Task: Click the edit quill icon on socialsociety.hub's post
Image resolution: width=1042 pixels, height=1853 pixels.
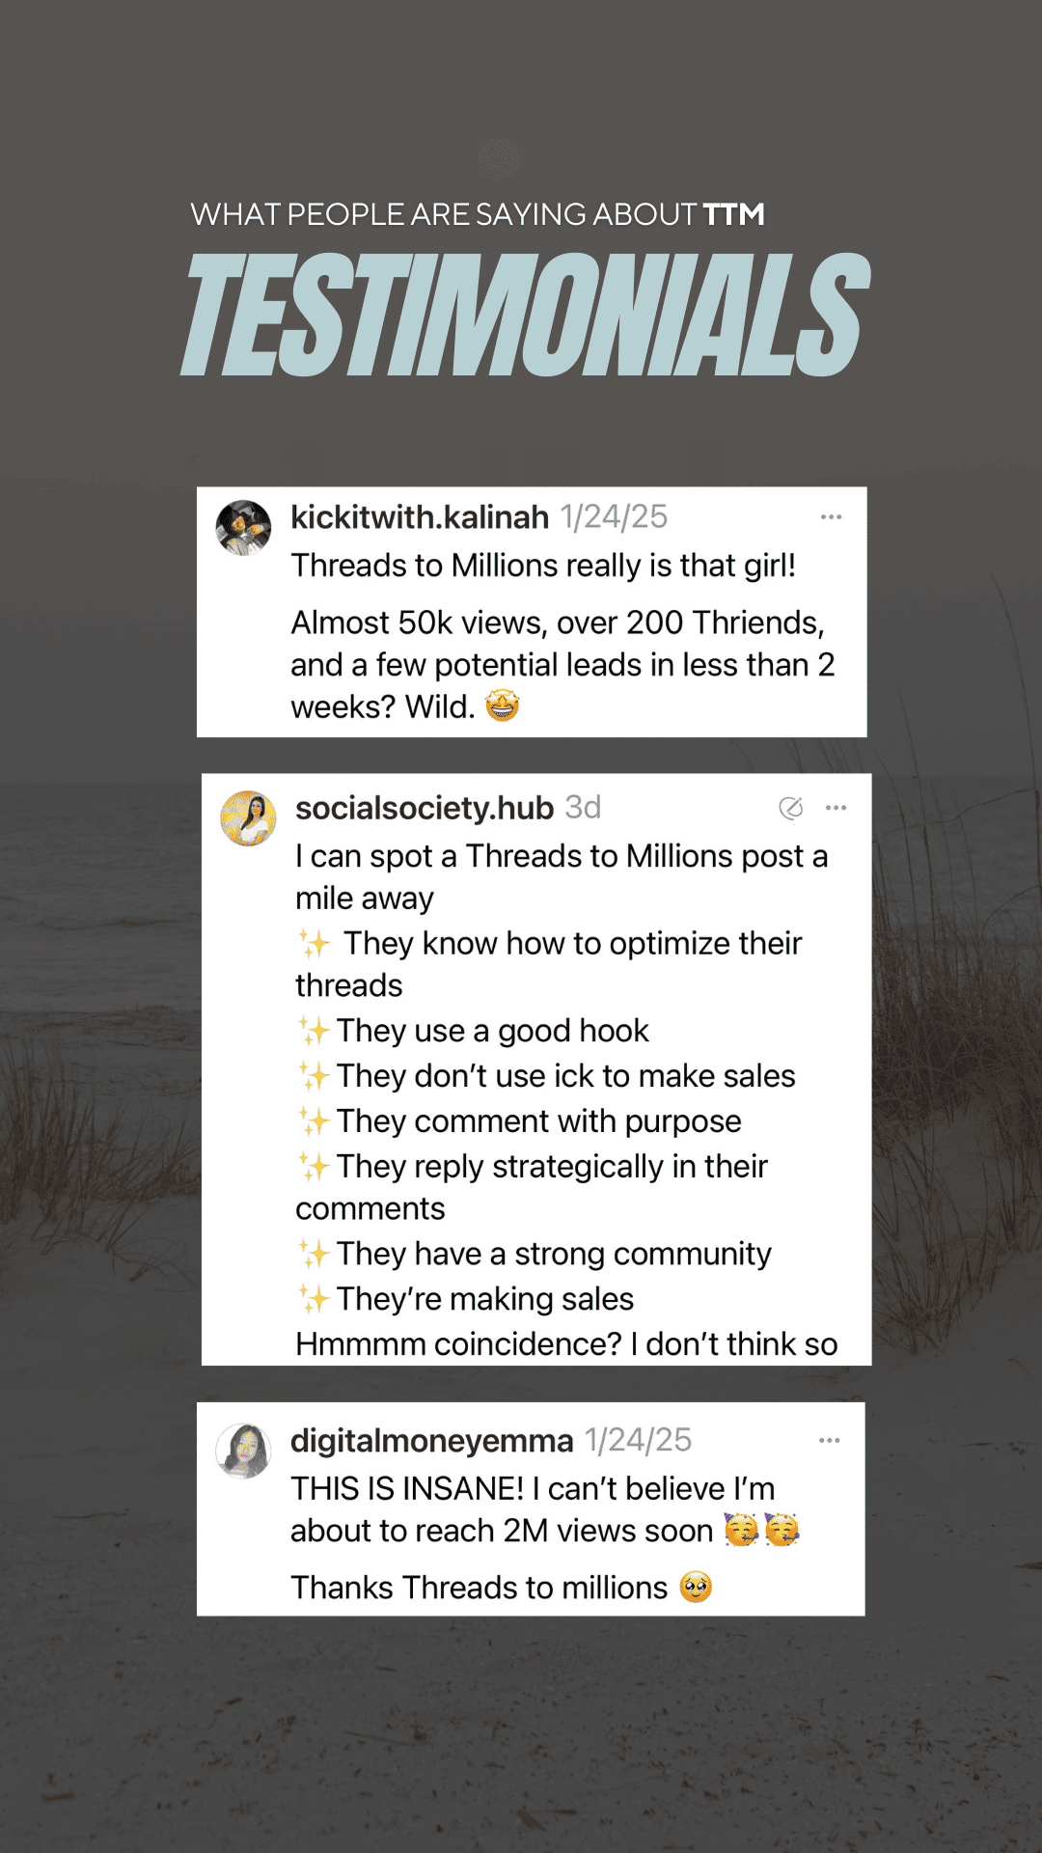Action: click(789, 807)
